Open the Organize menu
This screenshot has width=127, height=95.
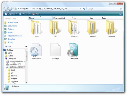tap(11, 14)
